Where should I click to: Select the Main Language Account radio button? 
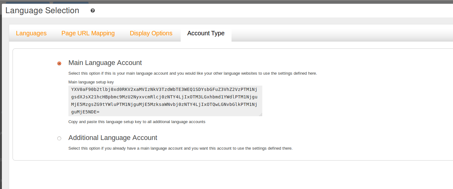coord(59,63)
